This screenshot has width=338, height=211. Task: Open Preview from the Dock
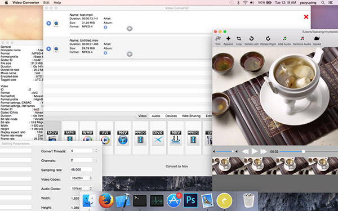tap(207, 200)
